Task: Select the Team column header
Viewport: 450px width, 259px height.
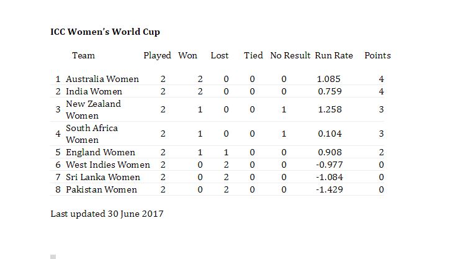Action: pos(83,55)
